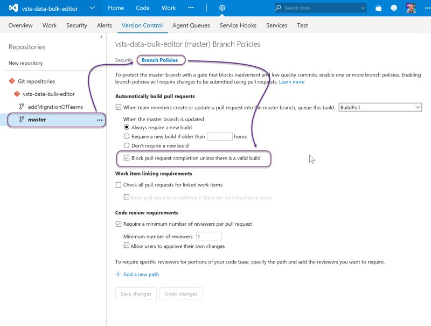Open the user profile avatar
The height and width of the screenshot is (326, 431).
point(411,8)
